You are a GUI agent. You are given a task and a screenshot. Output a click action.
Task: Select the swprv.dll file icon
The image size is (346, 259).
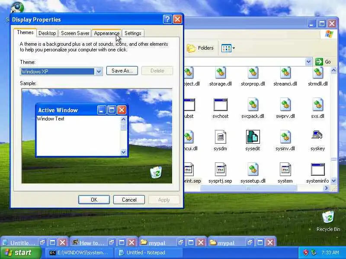pyautogui.click(x=285, y=104)
